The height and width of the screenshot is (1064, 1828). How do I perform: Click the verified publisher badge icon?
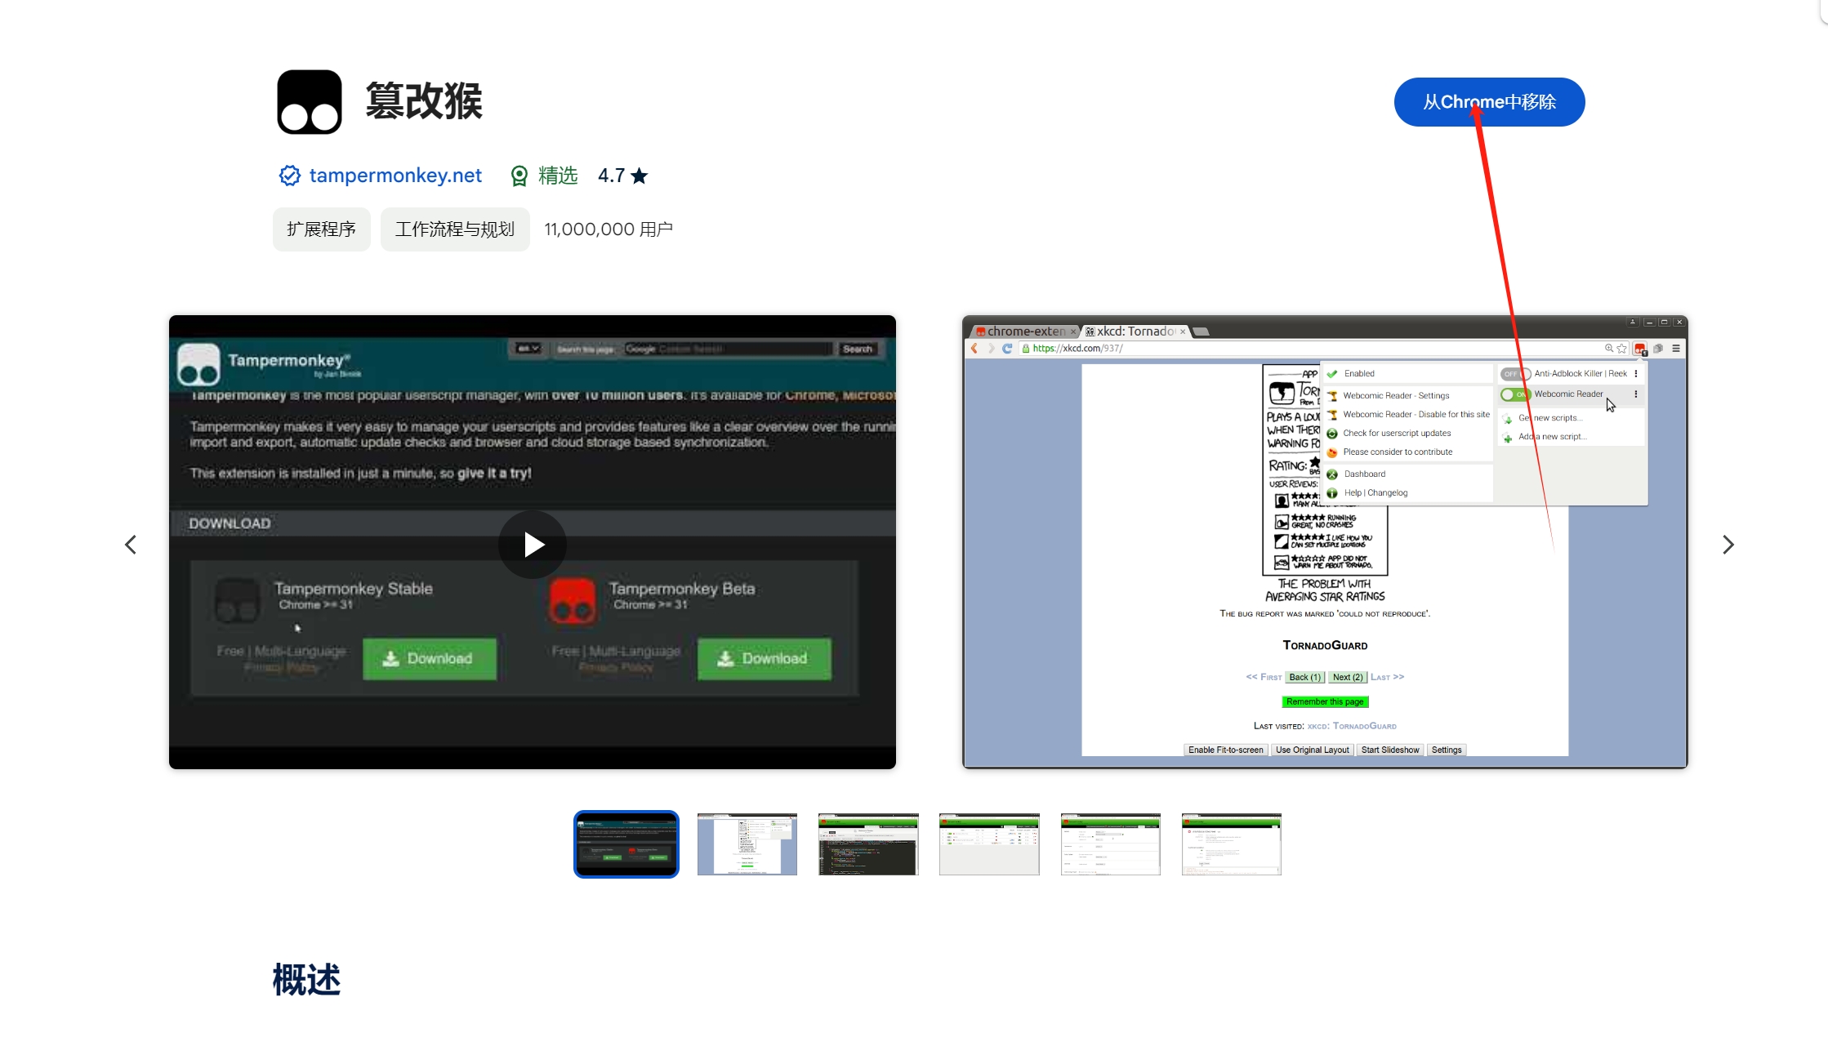[289, 176]
